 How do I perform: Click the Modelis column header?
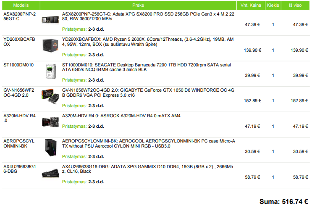[x=21, y=5]
